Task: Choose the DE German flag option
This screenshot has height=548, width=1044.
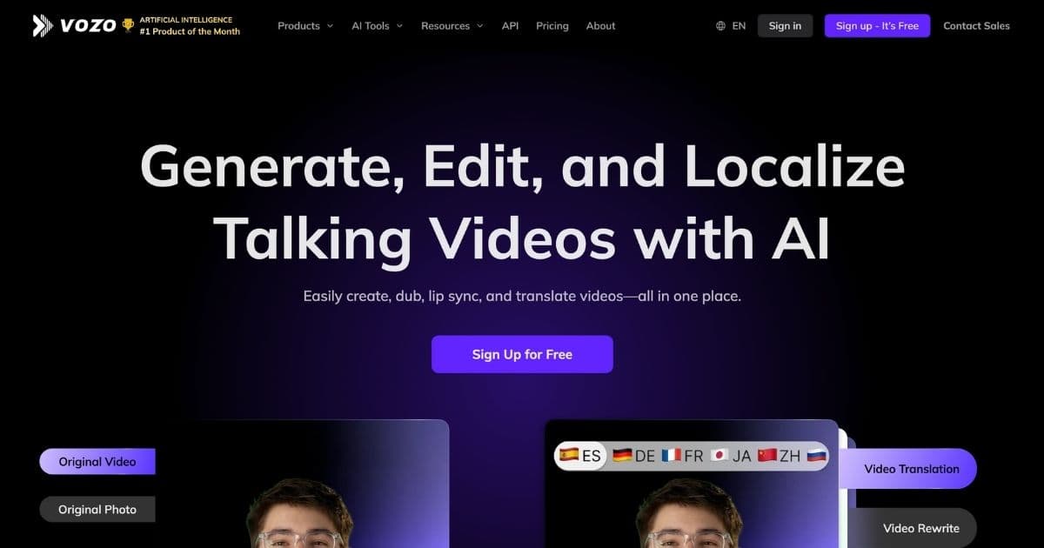Action: [x=633, y=456]
